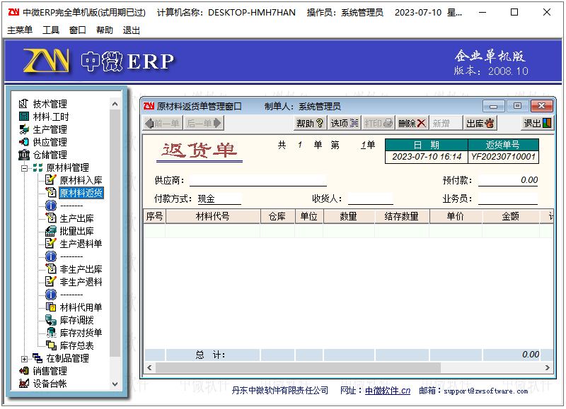Click table horizontal scrollbar left arrow
The width and height of the screenshot is (566, 409).
[x=149, y=367]
